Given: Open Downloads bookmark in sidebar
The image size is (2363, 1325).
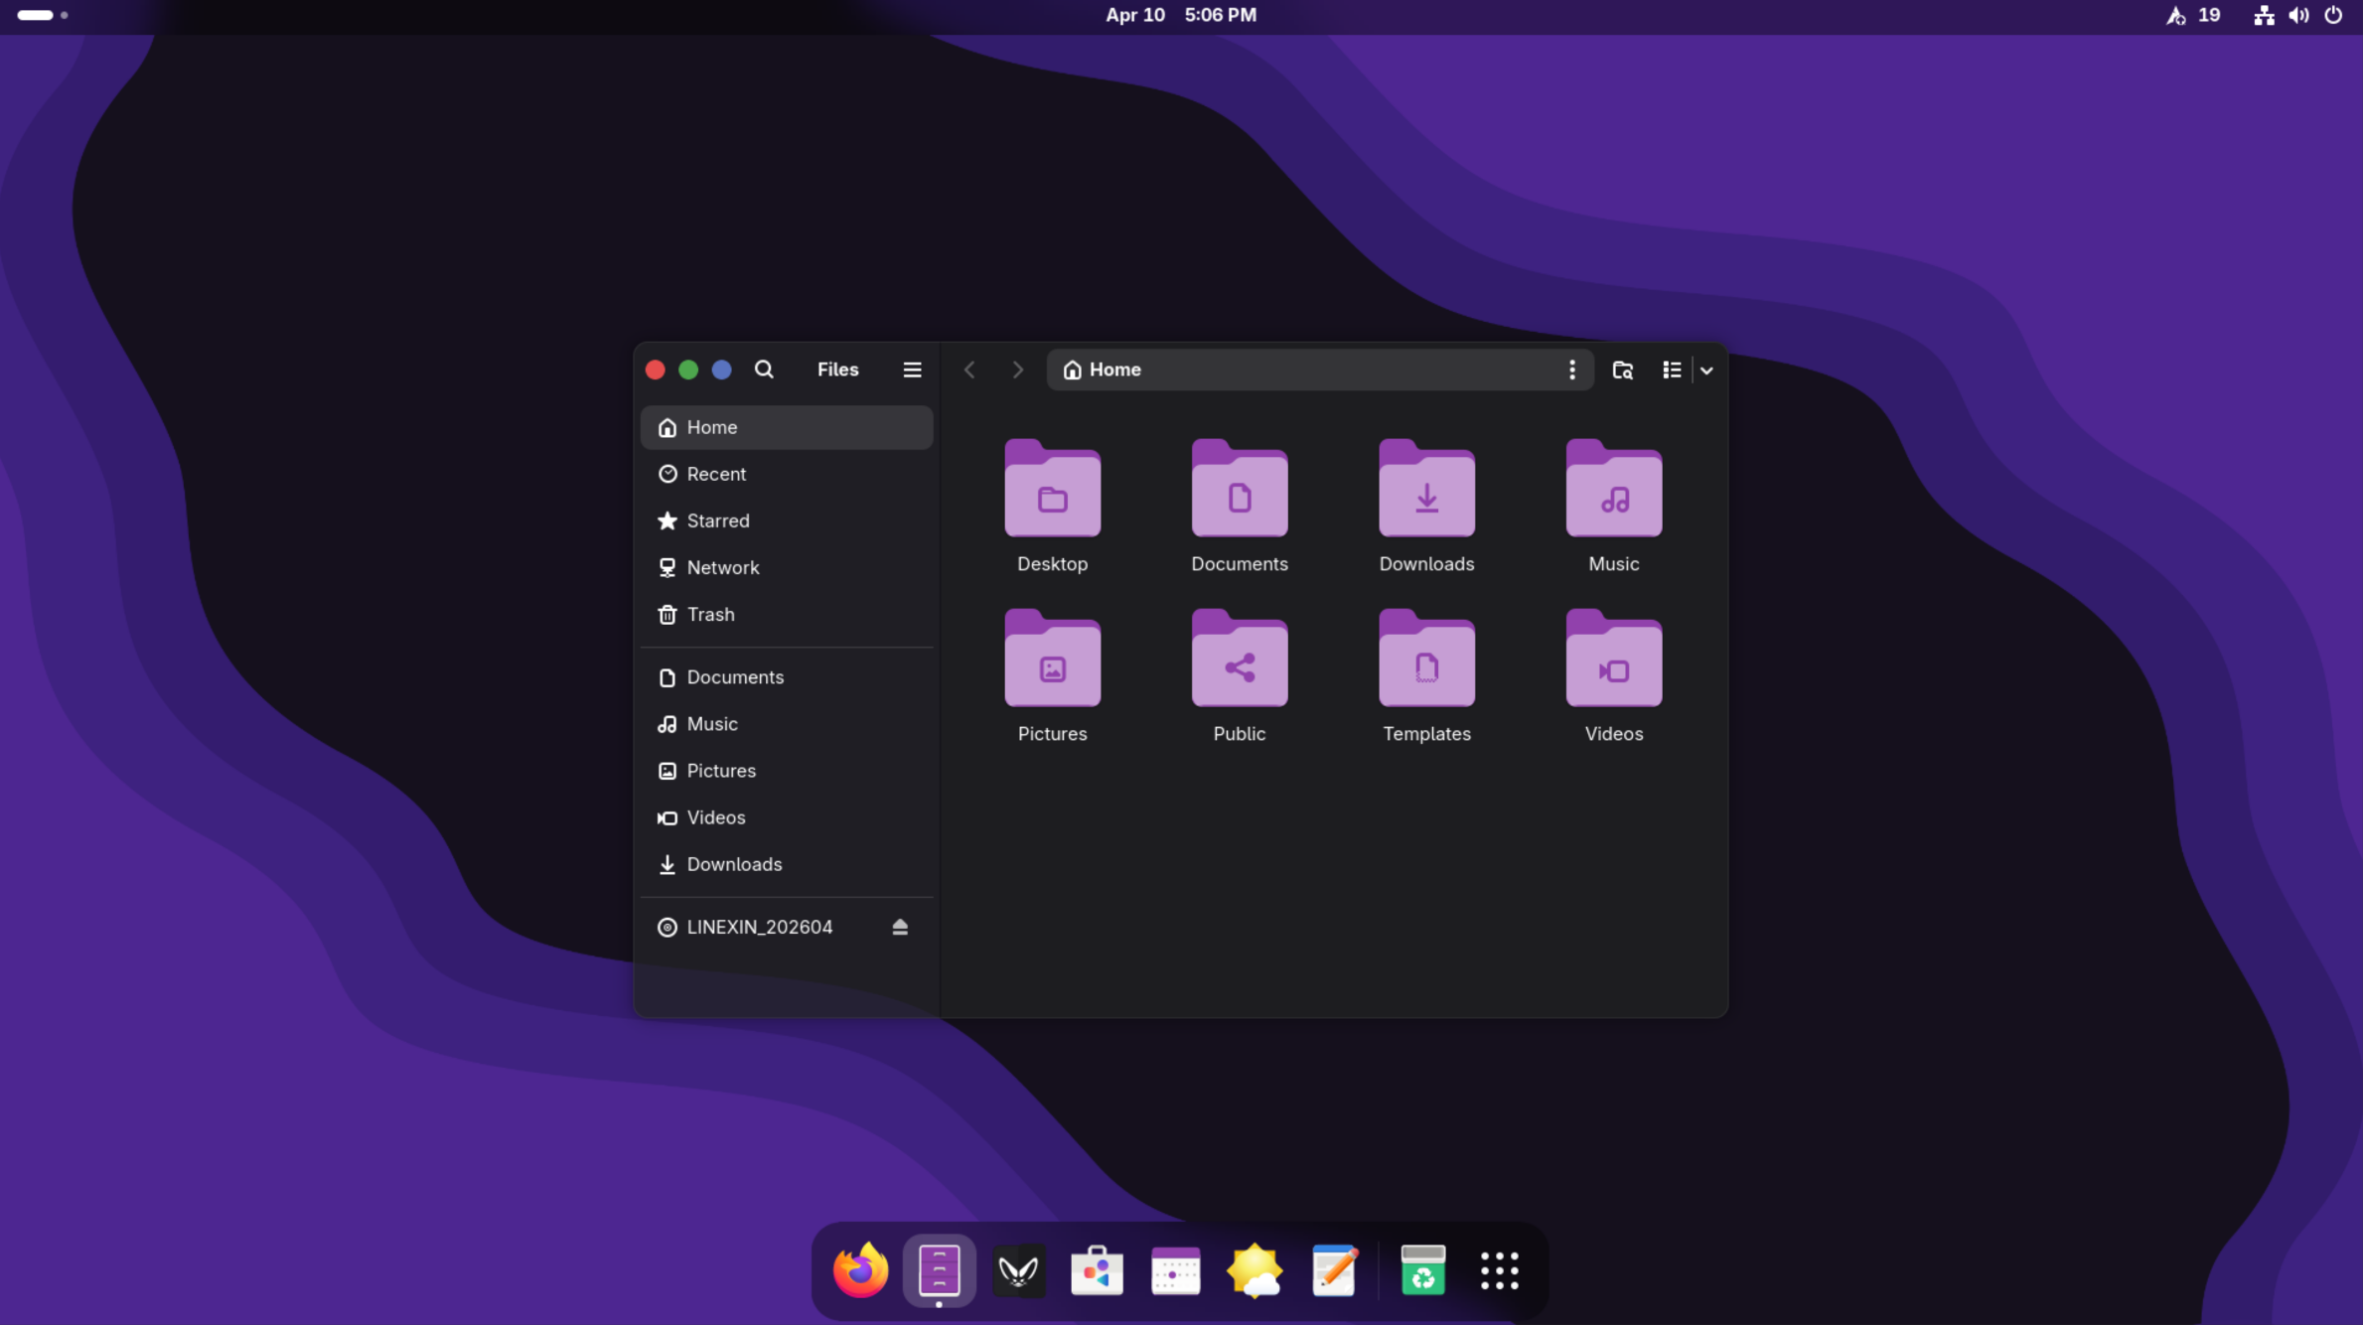Looking at the screenshot, I should [787, 863].
